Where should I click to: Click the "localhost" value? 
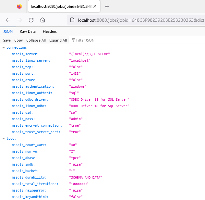coord(80,60)
